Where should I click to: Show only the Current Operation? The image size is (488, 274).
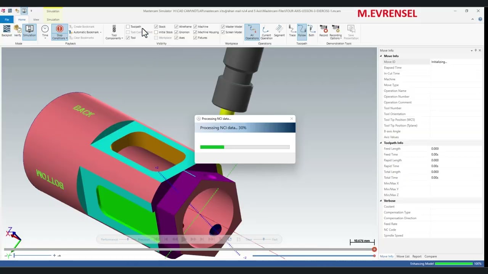pyautogui.click(x=266, y=32)
